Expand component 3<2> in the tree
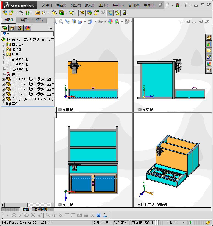Screen dimensions: 213x226 click(3, 94)
